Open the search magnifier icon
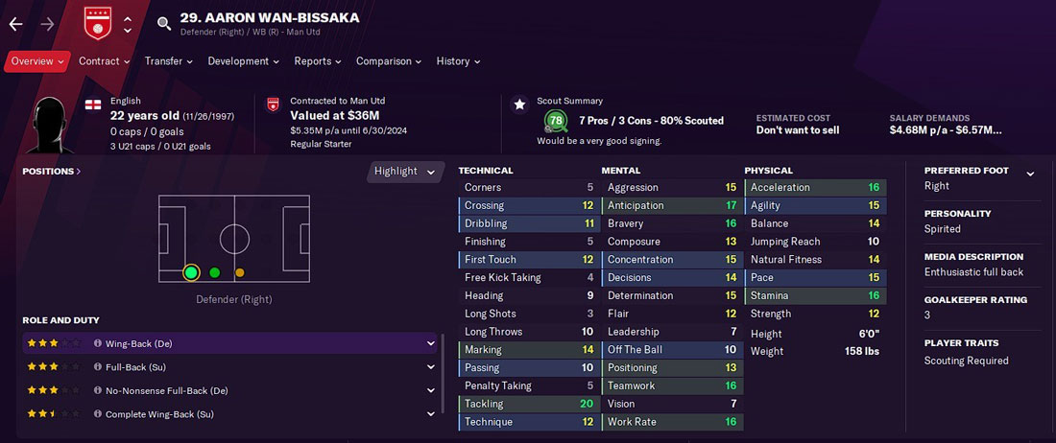Screen dimensions: 1056x443 [163, 24]
